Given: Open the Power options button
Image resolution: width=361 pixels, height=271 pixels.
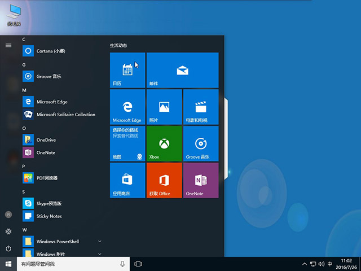Looking at the screenshot, I should 8,248.
